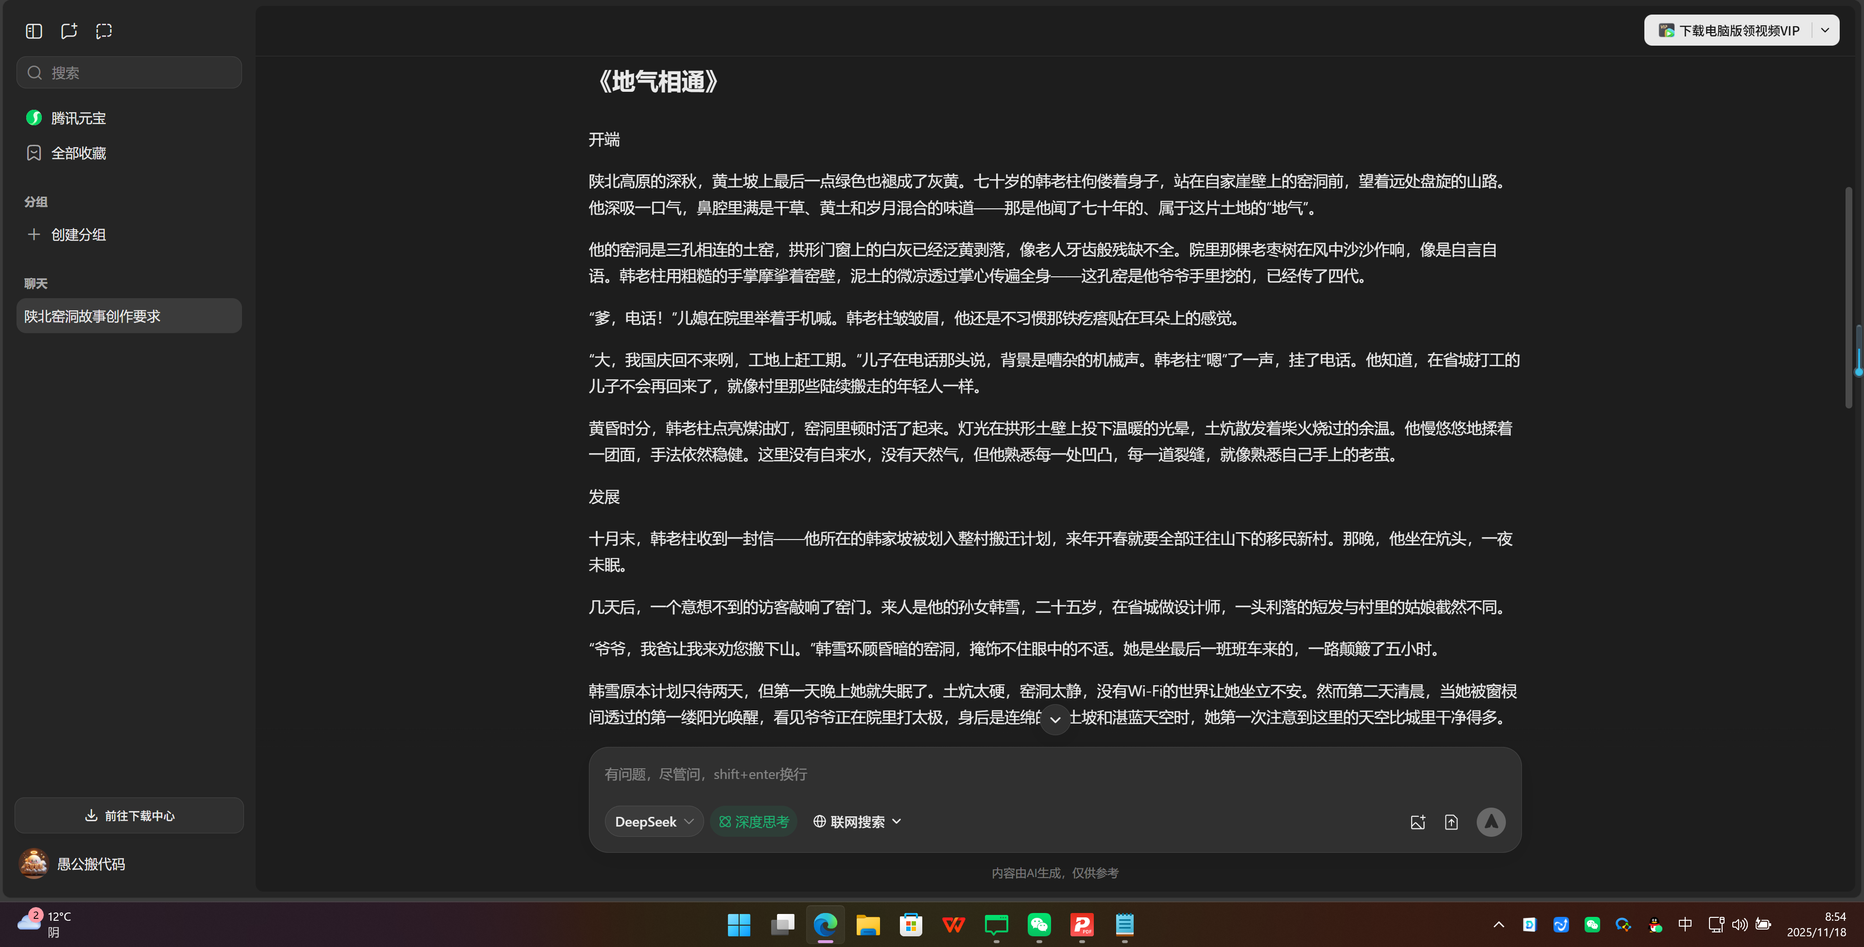This screenshot has height=947, width=1864.
Task: Send the message with the arrow button
Action: (1491, 821)
